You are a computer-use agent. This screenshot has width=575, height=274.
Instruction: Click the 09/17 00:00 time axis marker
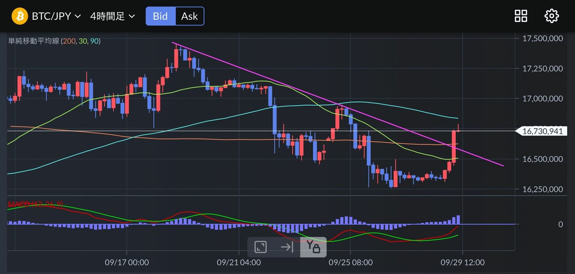pyautogui.click(x=127, y=262)
